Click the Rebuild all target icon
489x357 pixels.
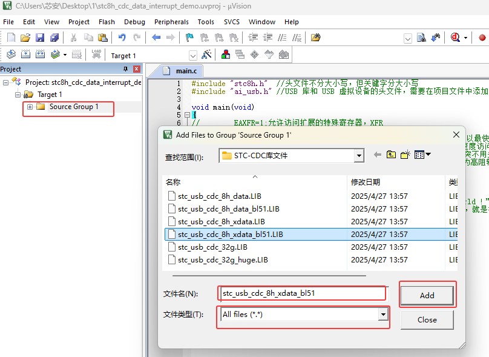[40, 55]
